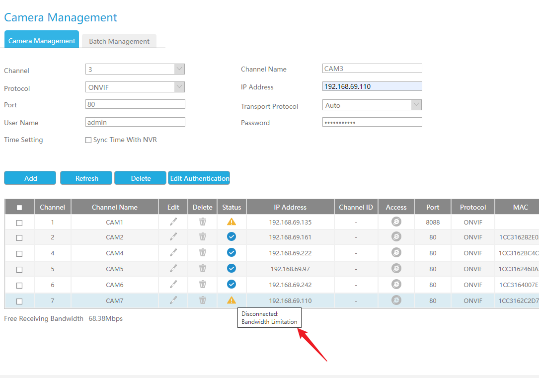Click the Add button
Image resolution: width=539 pixels, height=378 pixels.
30,178
